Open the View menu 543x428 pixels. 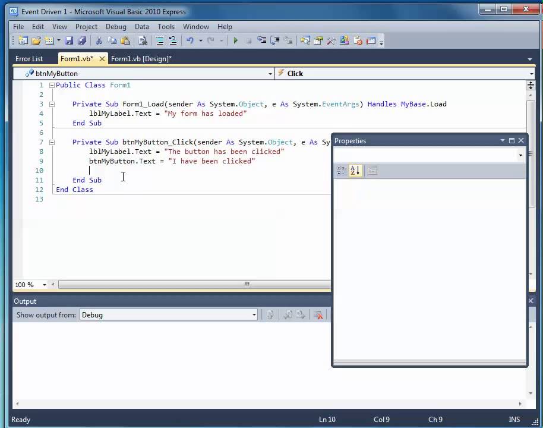click(59, 27)
